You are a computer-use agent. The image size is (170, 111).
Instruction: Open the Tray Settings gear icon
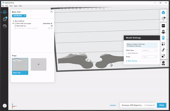click(163, 32)
